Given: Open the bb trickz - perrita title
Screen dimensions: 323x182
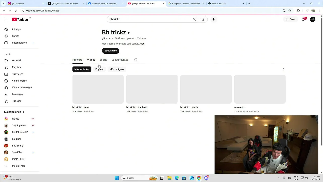Looking at the screenshot, I should [x=190, y=107].
